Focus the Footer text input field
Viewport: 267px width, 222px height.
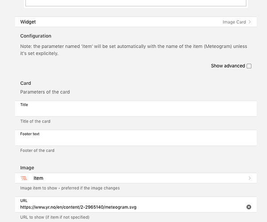coord(135,140)
